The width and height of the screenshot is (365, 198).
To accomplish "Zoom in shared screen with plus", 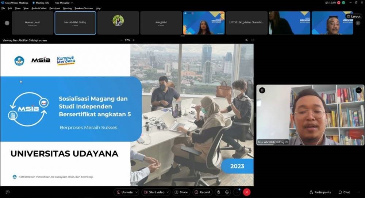I will 134,40.
